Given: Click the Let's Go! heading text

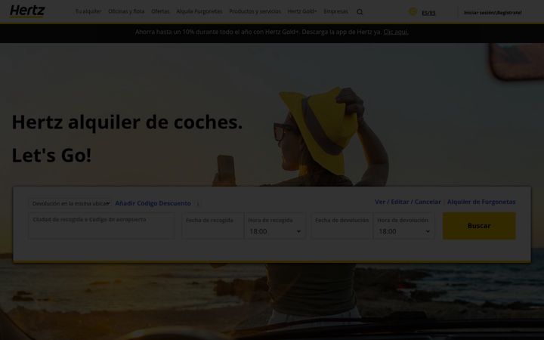Looking at the screenshot, I should coord(51,155).
